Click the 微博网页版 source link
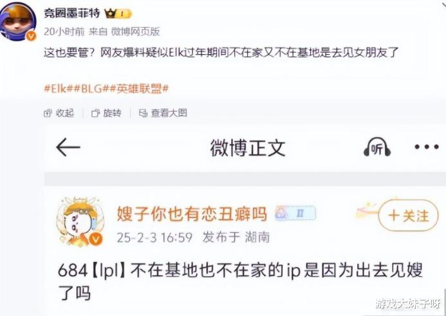Image resolution: width=446 pixels, height=316 pixels. 135,32
